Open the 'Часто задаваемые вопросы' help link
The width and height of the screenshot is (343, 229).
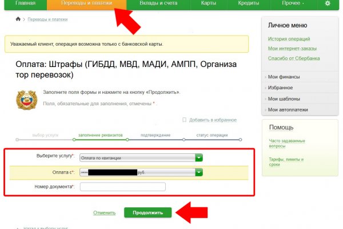coord(286,143)
